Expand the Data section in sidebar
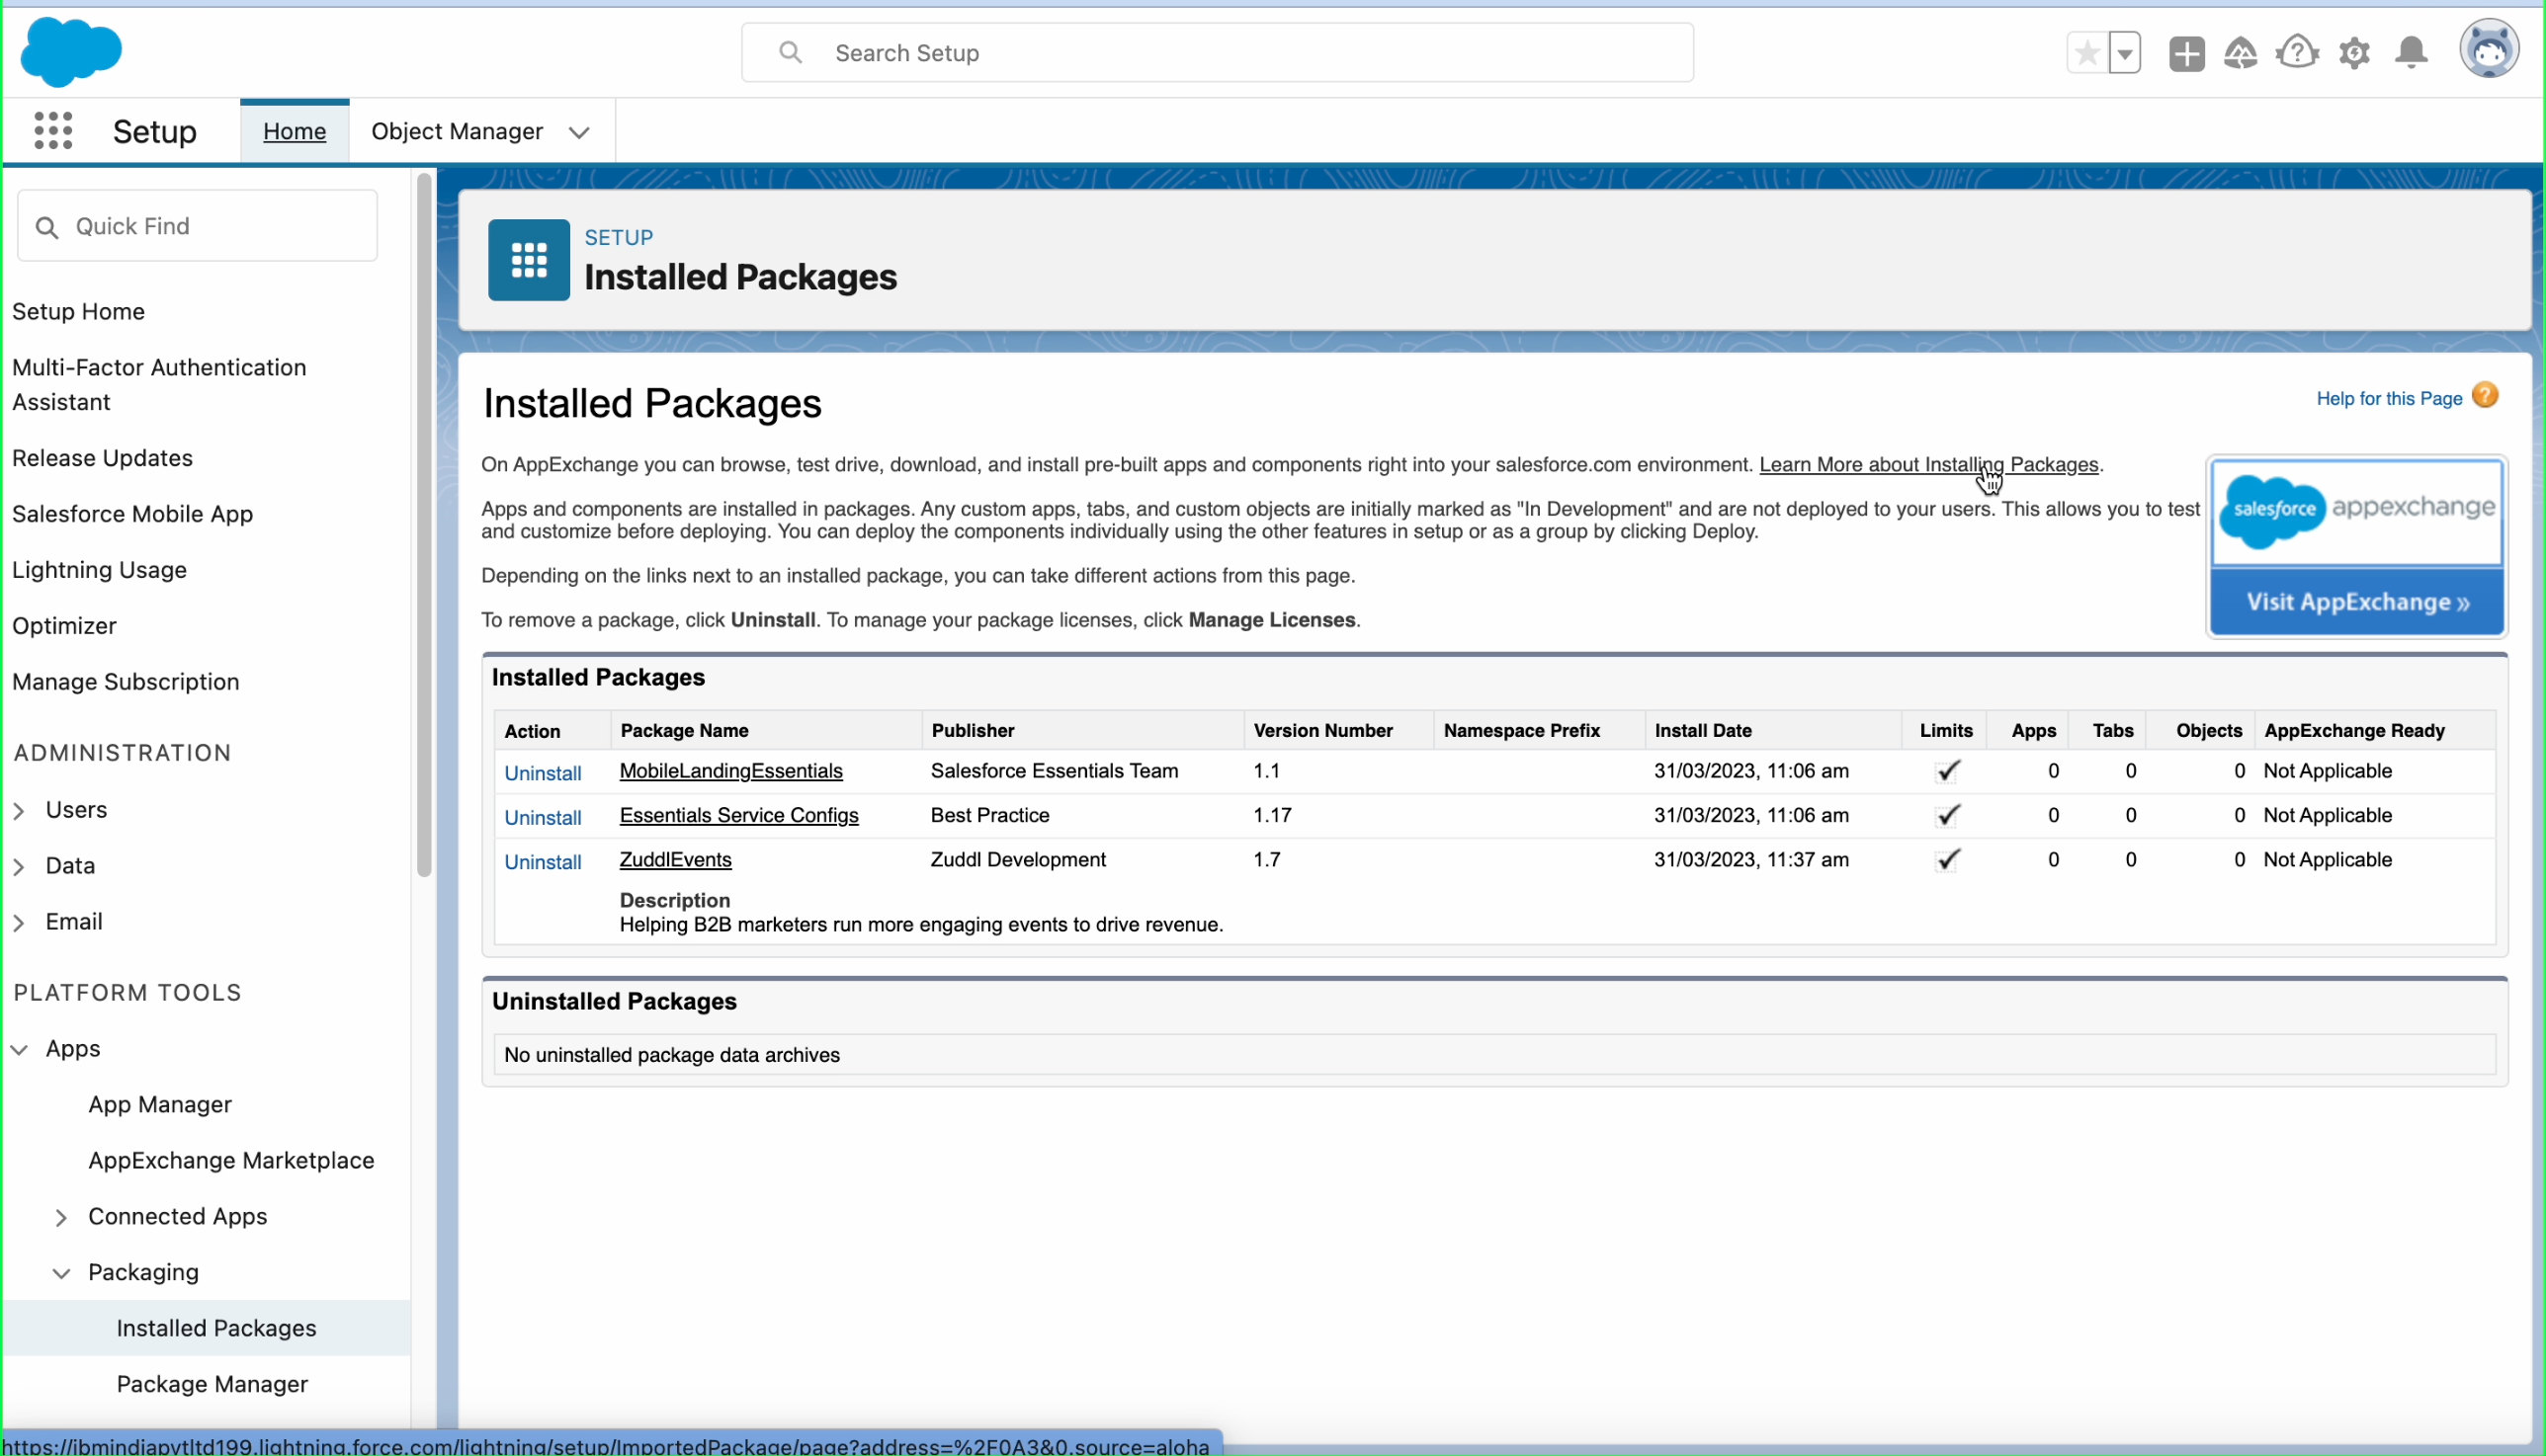Viewport: 2546px width, 1456px height. (x=16, y=865)
